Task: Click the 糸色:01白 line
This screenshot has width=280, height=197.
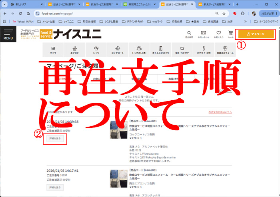Action: (x=135, y=150)
